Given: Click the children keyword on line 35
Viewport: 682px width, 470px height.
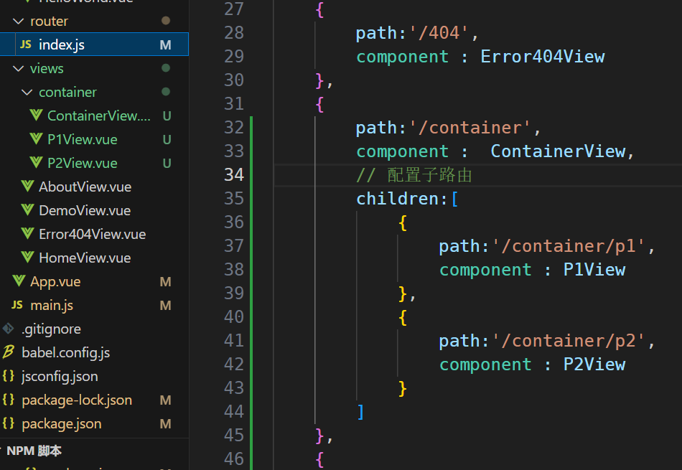Looking at the screenshot, I should (398, 199).
